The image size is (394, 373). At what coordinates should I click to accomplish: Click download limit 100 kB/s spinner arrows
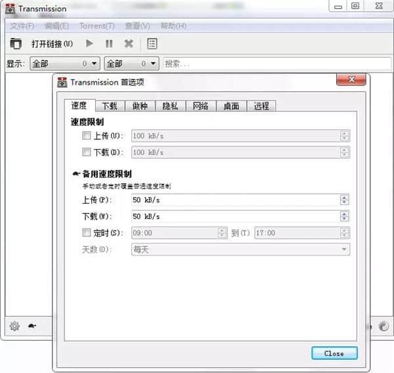pyautogui.click(x=345, y=152)
